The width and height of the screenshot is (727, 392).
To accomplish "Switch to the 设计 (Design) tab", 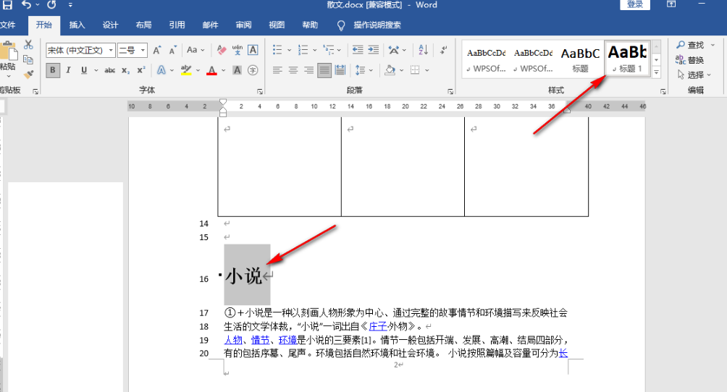I will (x=110, y=25).
